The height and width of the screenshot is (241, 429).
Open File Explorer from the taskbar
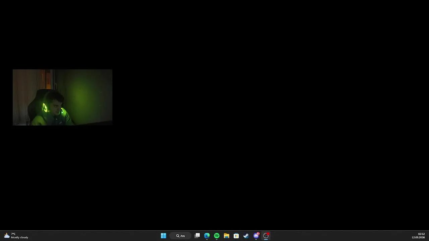coord(226,236)
